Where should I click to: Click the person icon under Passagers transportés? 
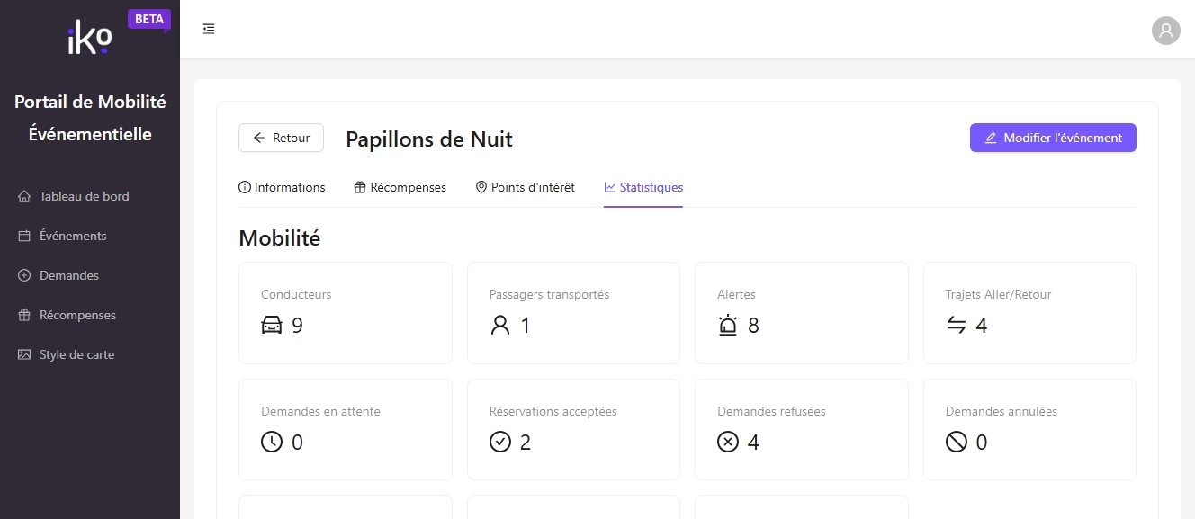(x=500, y=326)
